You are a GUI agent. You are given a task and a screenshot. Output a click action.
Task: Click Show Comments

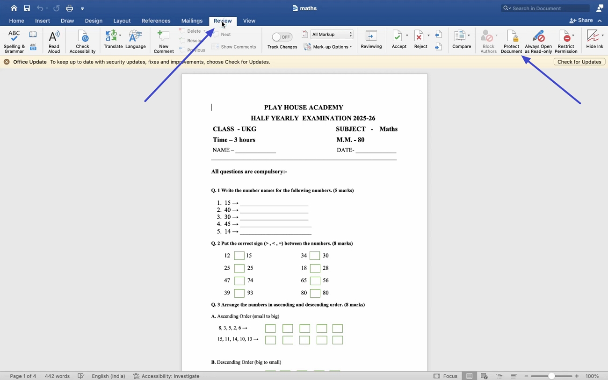234,47
